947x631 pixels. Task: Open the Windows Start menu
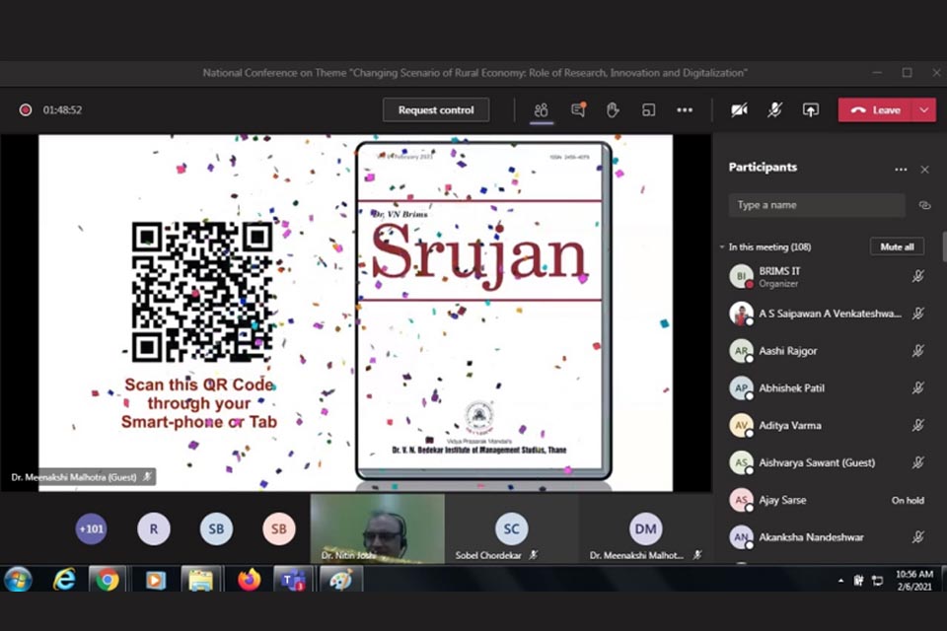[18, 581]
